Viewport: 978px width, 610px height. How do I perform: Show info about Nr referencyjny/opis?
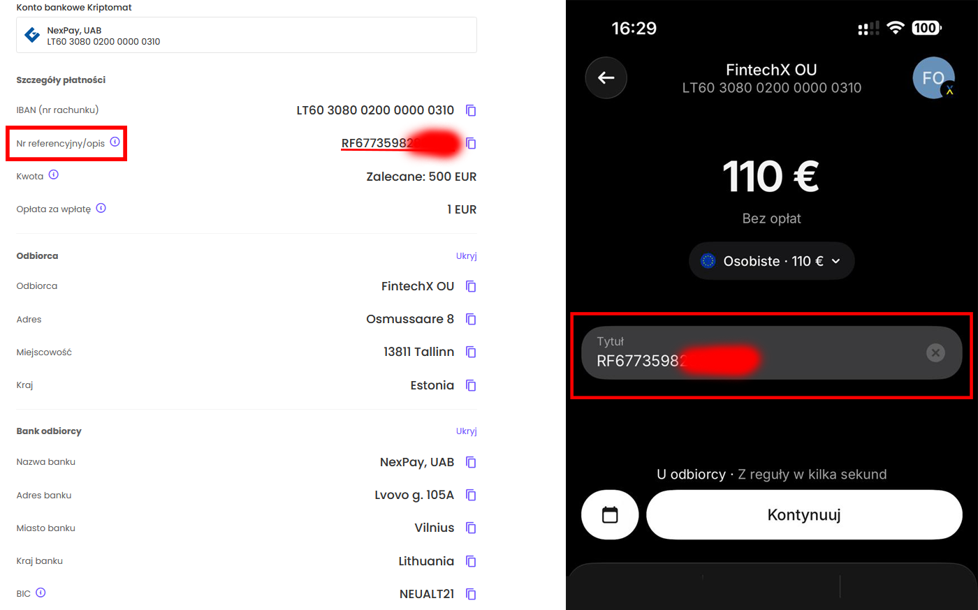pyautogui.click(x=115, y=142)
